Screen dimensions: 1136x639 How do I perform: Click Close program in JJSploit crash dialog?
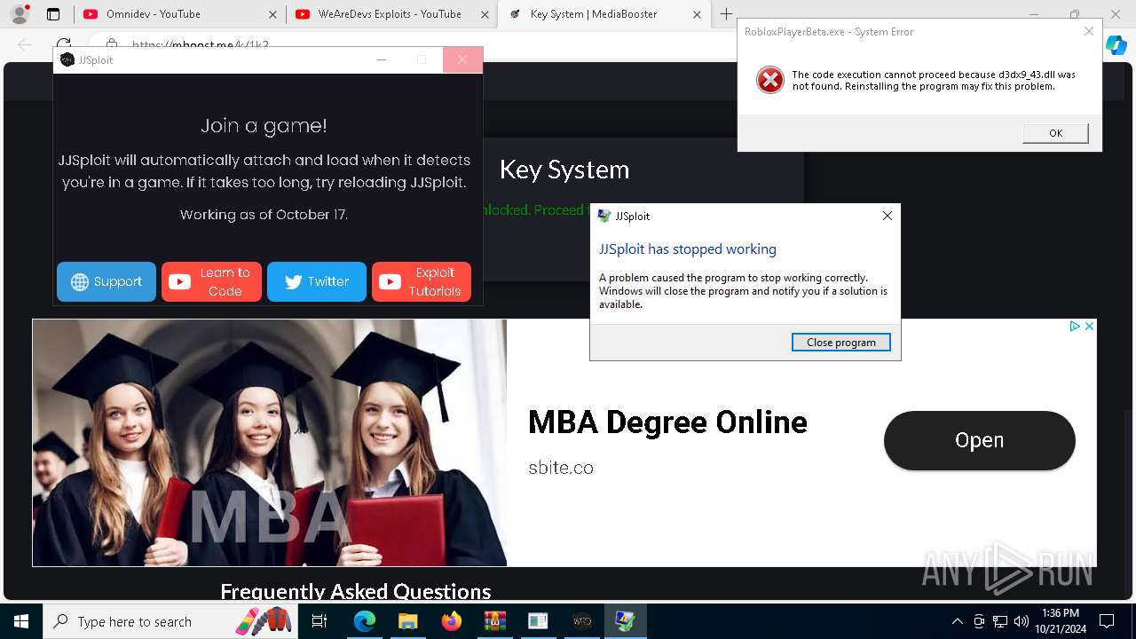click(x=841, y=343)
